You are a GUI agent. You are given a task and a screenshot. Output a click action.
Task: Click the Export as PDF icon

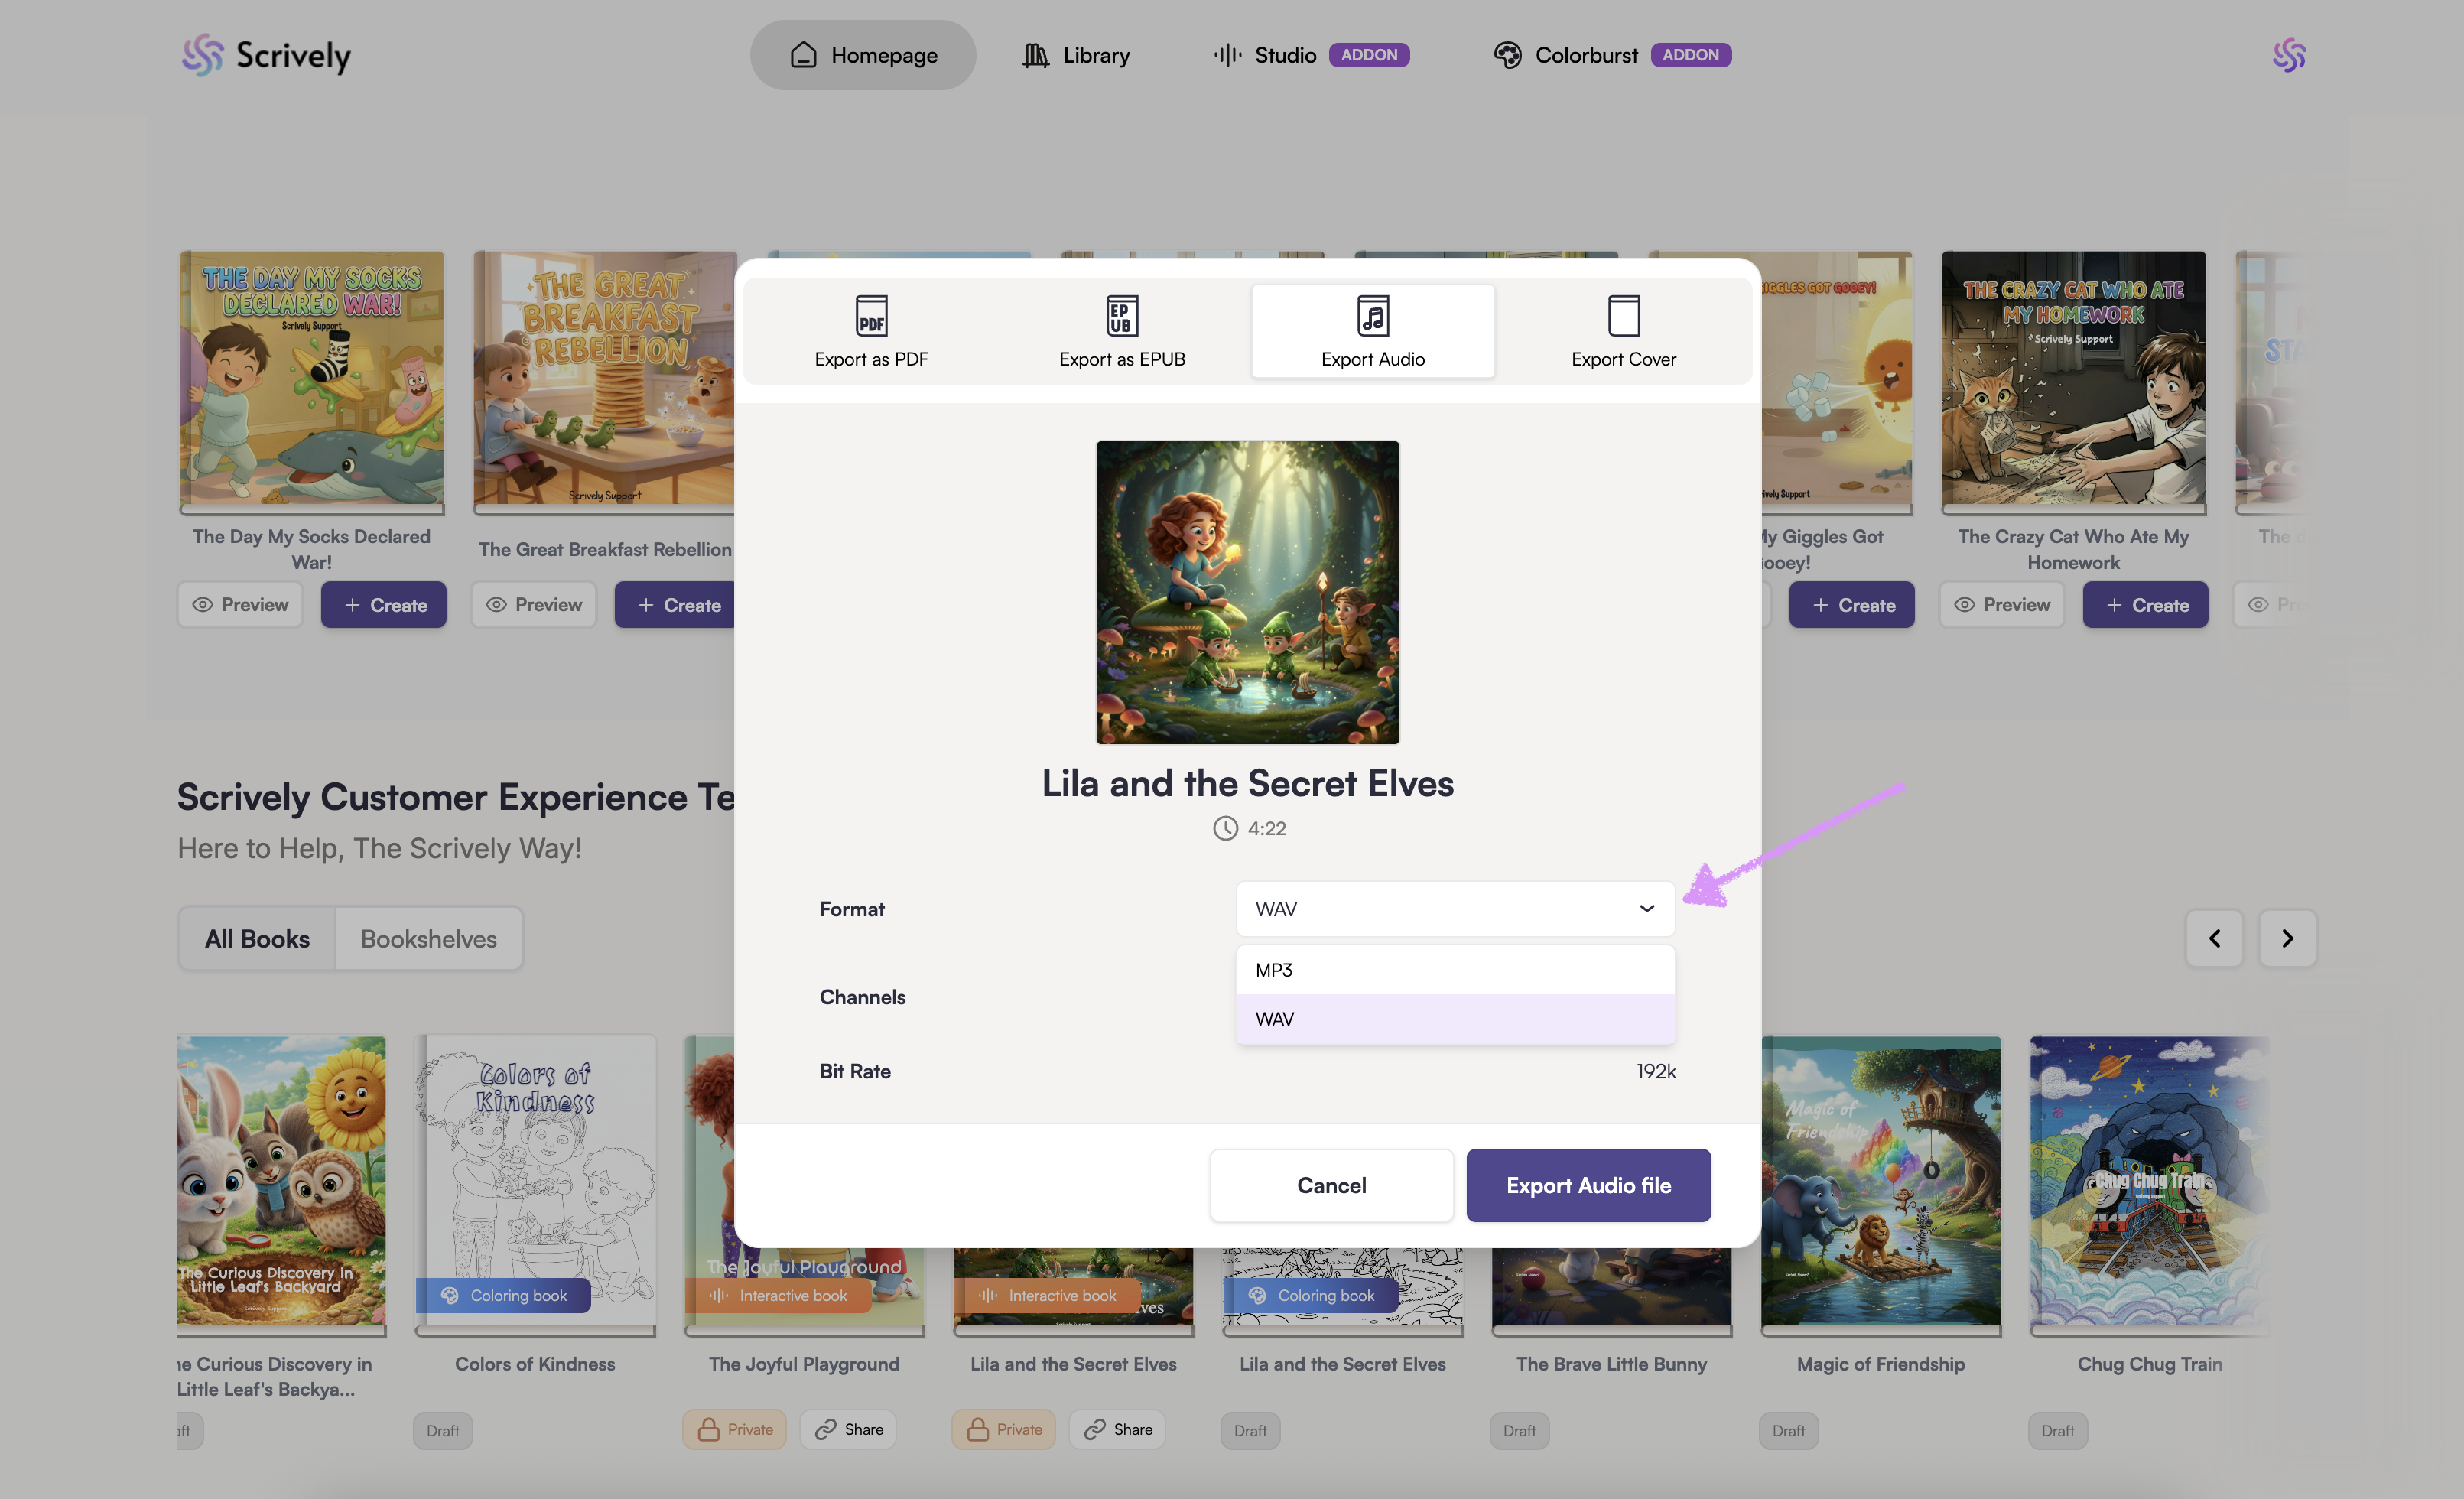coord(871,316)
